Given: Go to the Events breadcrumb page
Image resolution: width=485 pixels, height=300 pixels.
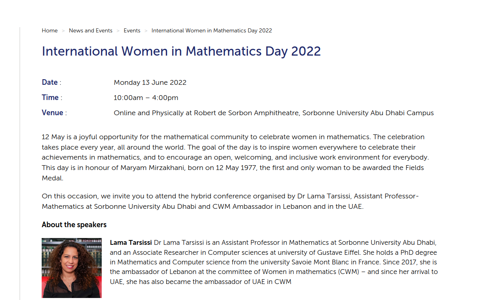Looking at the screenshot, I should coord(132,31).
